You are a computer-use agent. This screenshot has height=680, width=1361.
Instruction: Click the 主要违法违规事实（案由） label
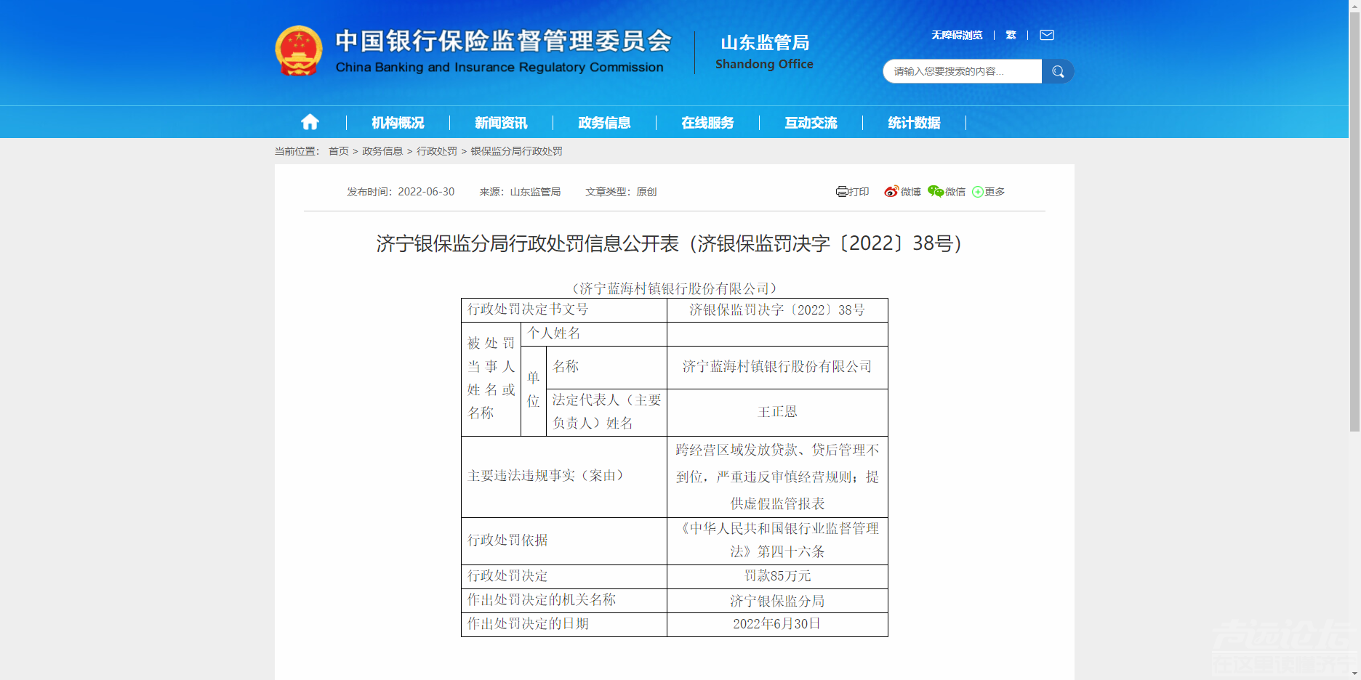tap(545, 476)
